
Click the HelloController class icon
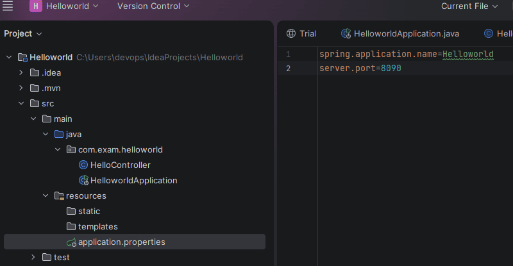tap(83, 165)
